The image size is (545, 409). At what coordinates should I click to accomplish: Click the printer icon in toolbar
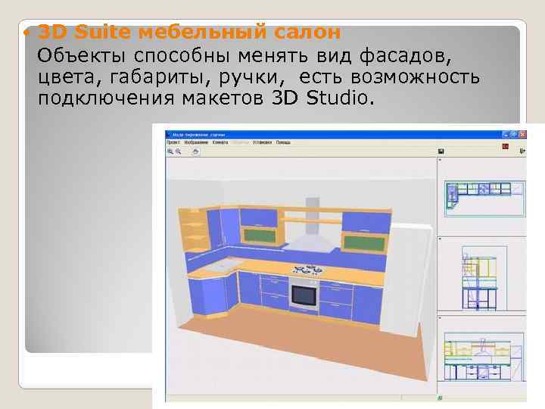pyautogui.click(x=196, y=151)
